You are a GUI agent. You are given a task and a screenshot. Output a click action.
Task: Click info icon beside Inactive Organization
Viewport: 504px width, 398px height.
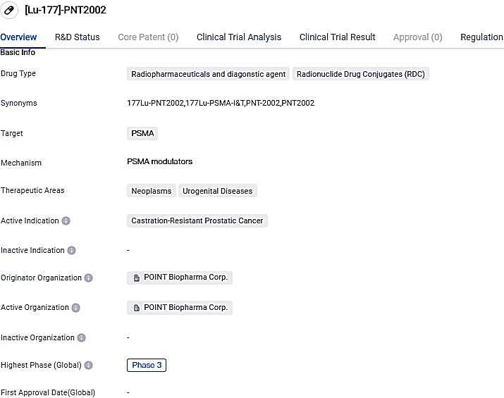point(82,338)
